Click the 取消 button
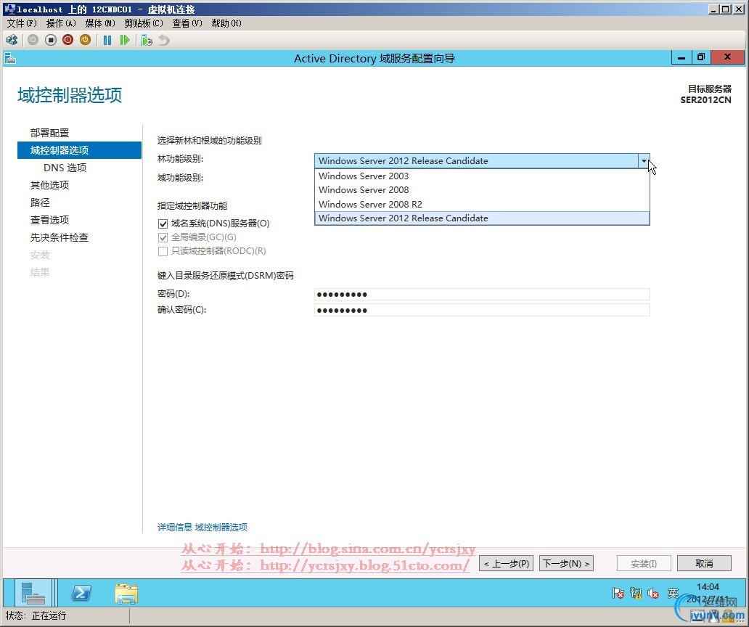Screen dimensions: 749x627 [704, 563]
